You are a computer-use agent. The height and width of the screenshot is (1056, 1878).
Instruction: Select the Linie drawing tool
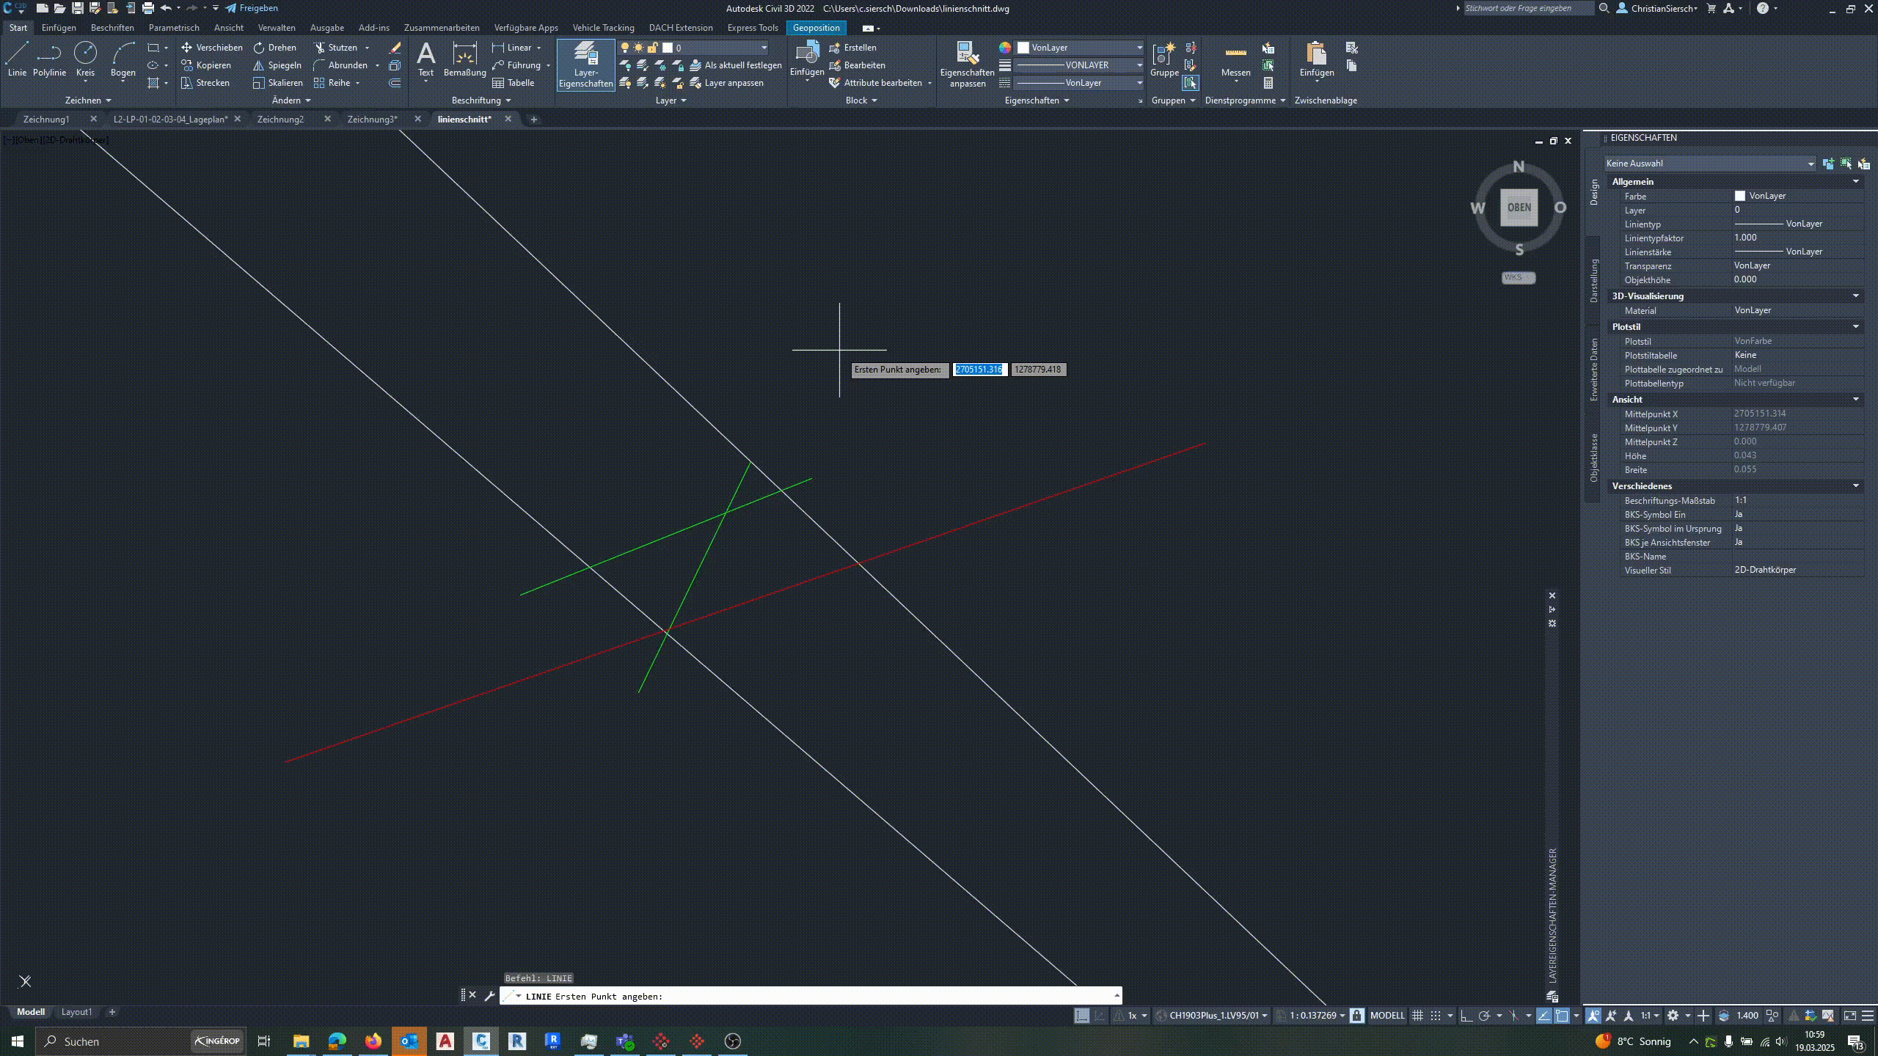(x=17, y=59)
